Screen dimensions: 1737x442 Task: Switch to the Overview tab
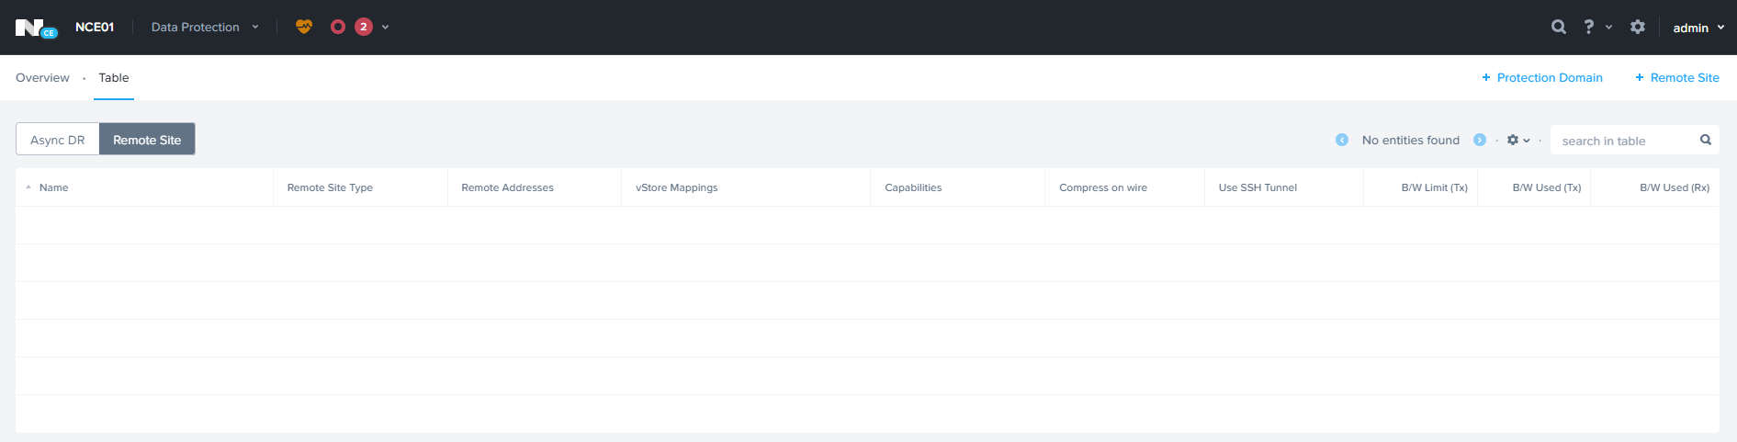[42, 78]
